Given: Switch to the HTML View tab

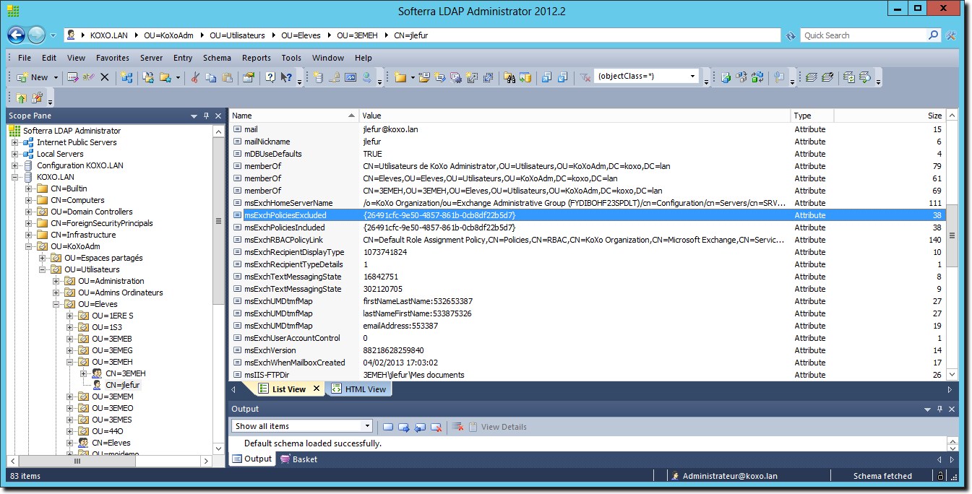Looking at the screenshot, I should 359,389.
